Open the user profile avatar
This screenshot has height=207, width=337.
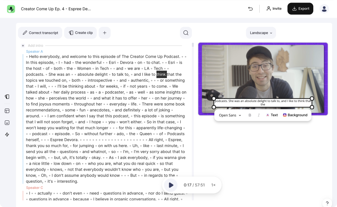coord(324,9)
